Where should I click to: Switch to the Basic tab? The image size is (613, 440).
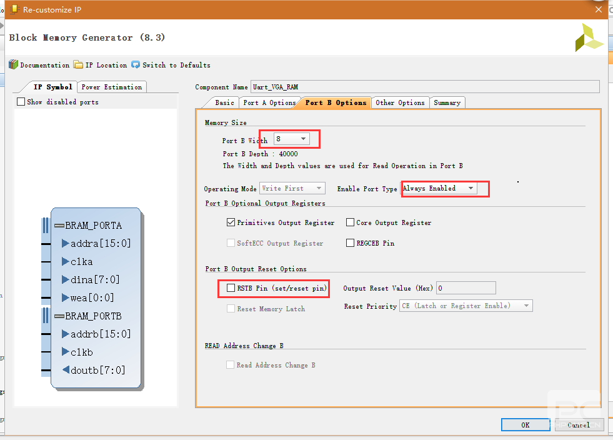pos(224,102)
